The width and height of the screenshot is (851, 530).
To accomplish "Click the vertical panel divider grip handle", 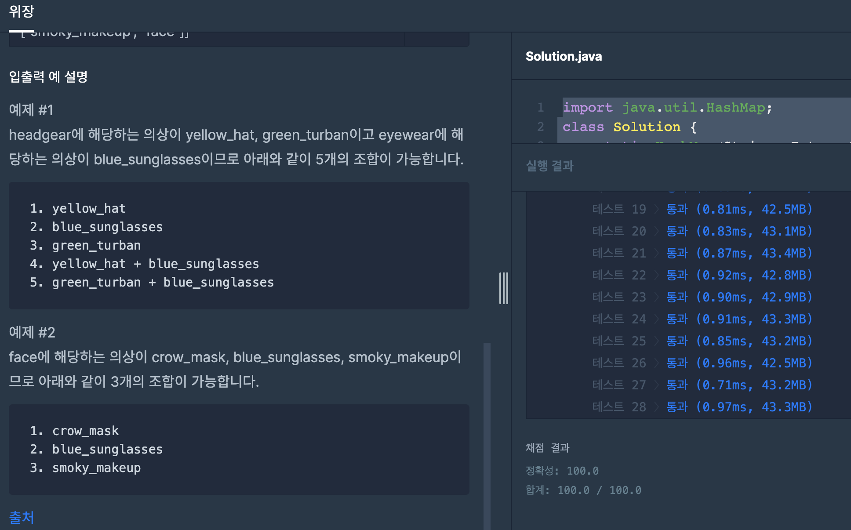I will tap(504, 288).
